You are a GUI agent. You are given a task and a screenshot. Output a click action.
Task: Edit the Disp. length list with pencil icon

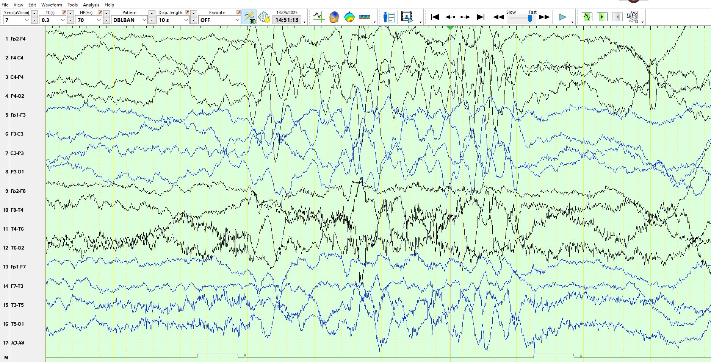click(x=187, y=12)
